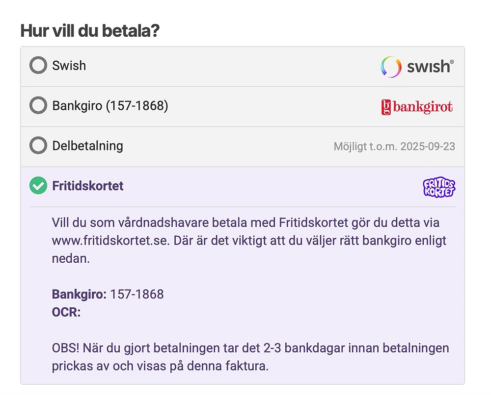The height and width of the screenshot is (395, 491).
Task: Click the Bankgiro (157-1868) option label
Action: [x=110, y=106]
